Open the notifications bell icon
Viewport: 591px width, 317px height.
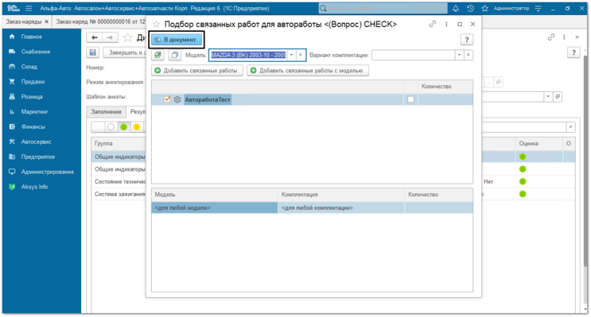(456, 8)
